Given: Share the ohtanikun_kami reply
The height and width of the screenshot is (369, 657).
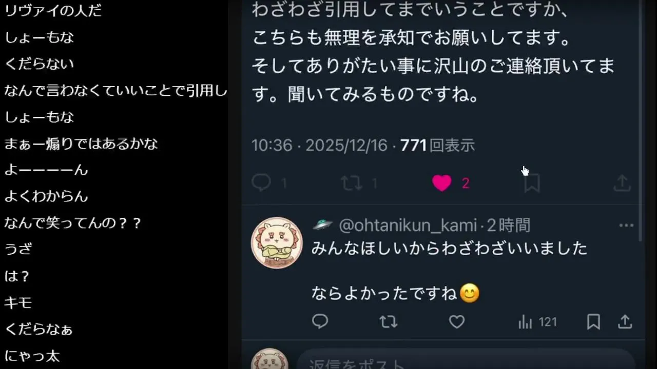Looking at the screenshot, I should tap(625, 321).
